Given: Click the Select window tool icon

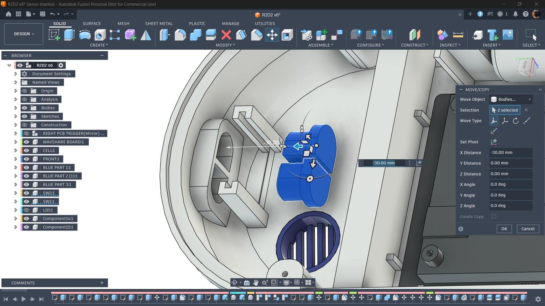Looking at the screenshot, I should (531, 35).
